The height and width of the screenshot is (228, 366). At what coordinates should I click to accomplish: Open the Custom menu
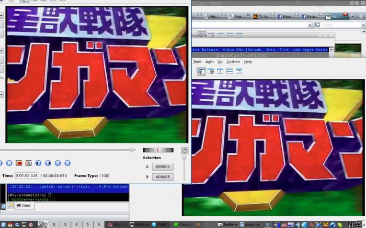pos(233,62)
